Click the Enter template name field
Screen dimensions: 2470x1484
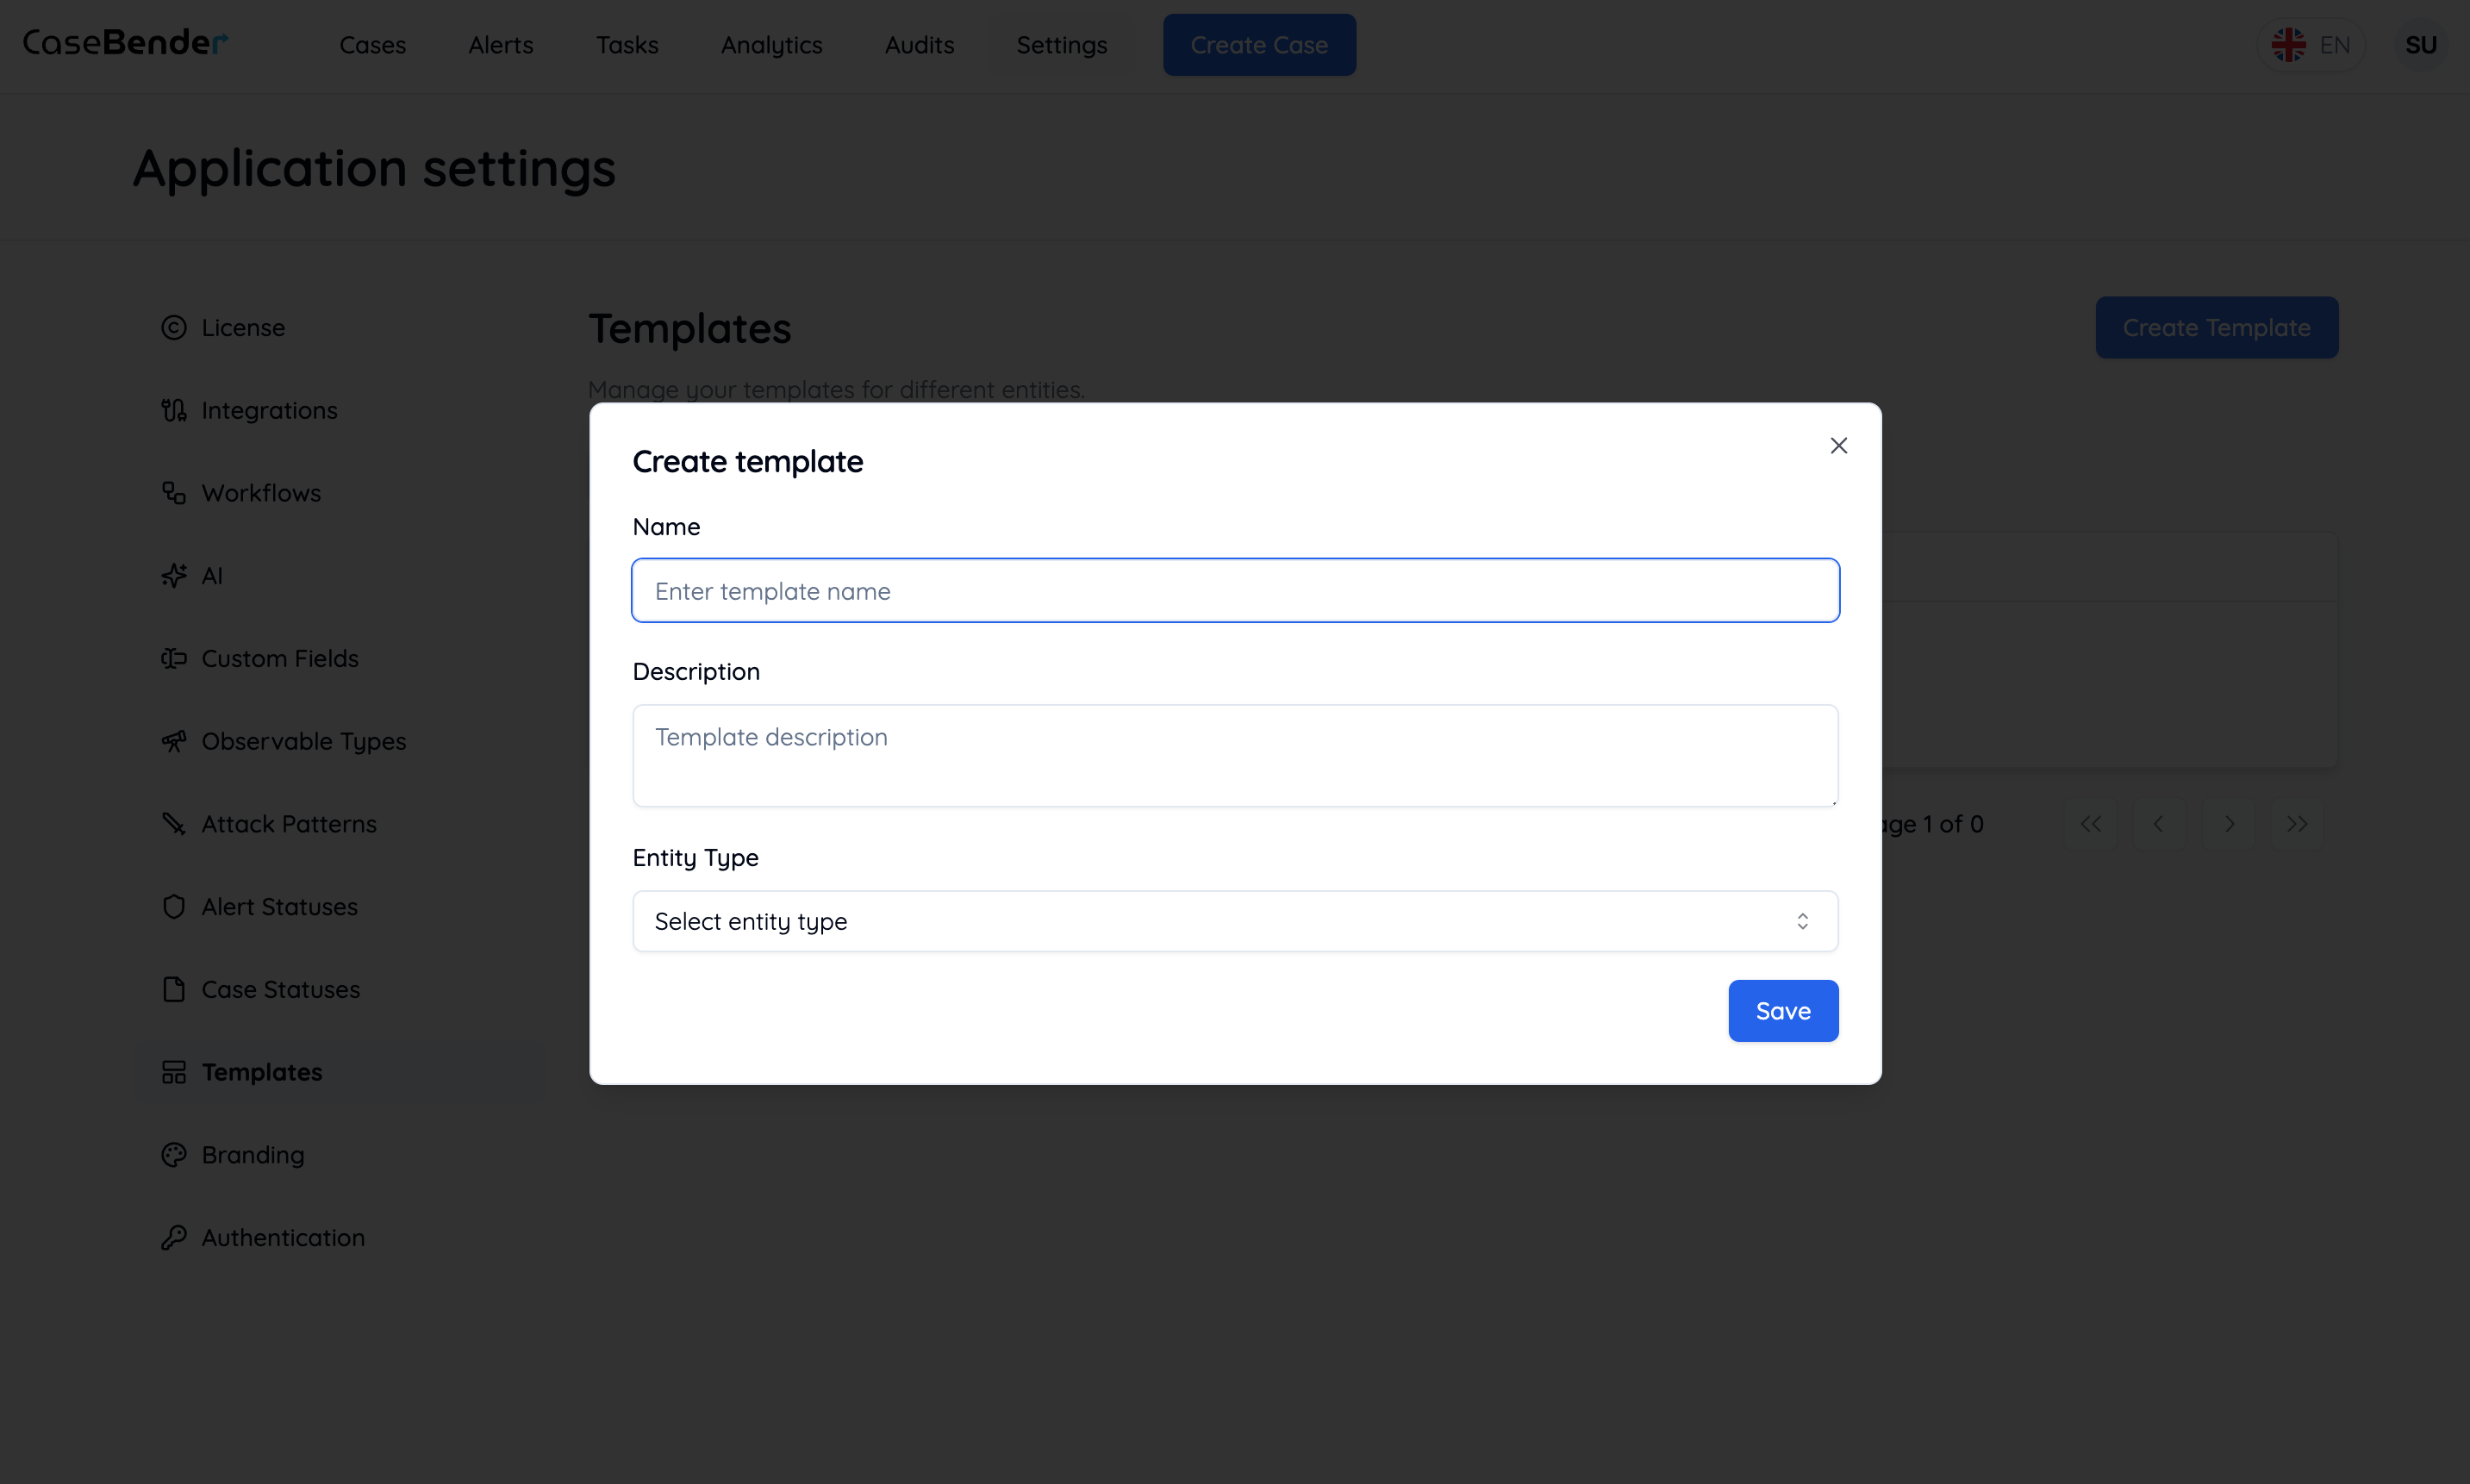(1233, 590)
